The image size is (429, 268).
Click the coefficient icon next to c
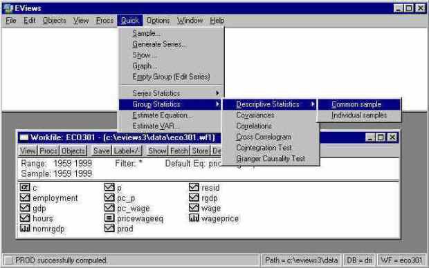pos(25,187)
